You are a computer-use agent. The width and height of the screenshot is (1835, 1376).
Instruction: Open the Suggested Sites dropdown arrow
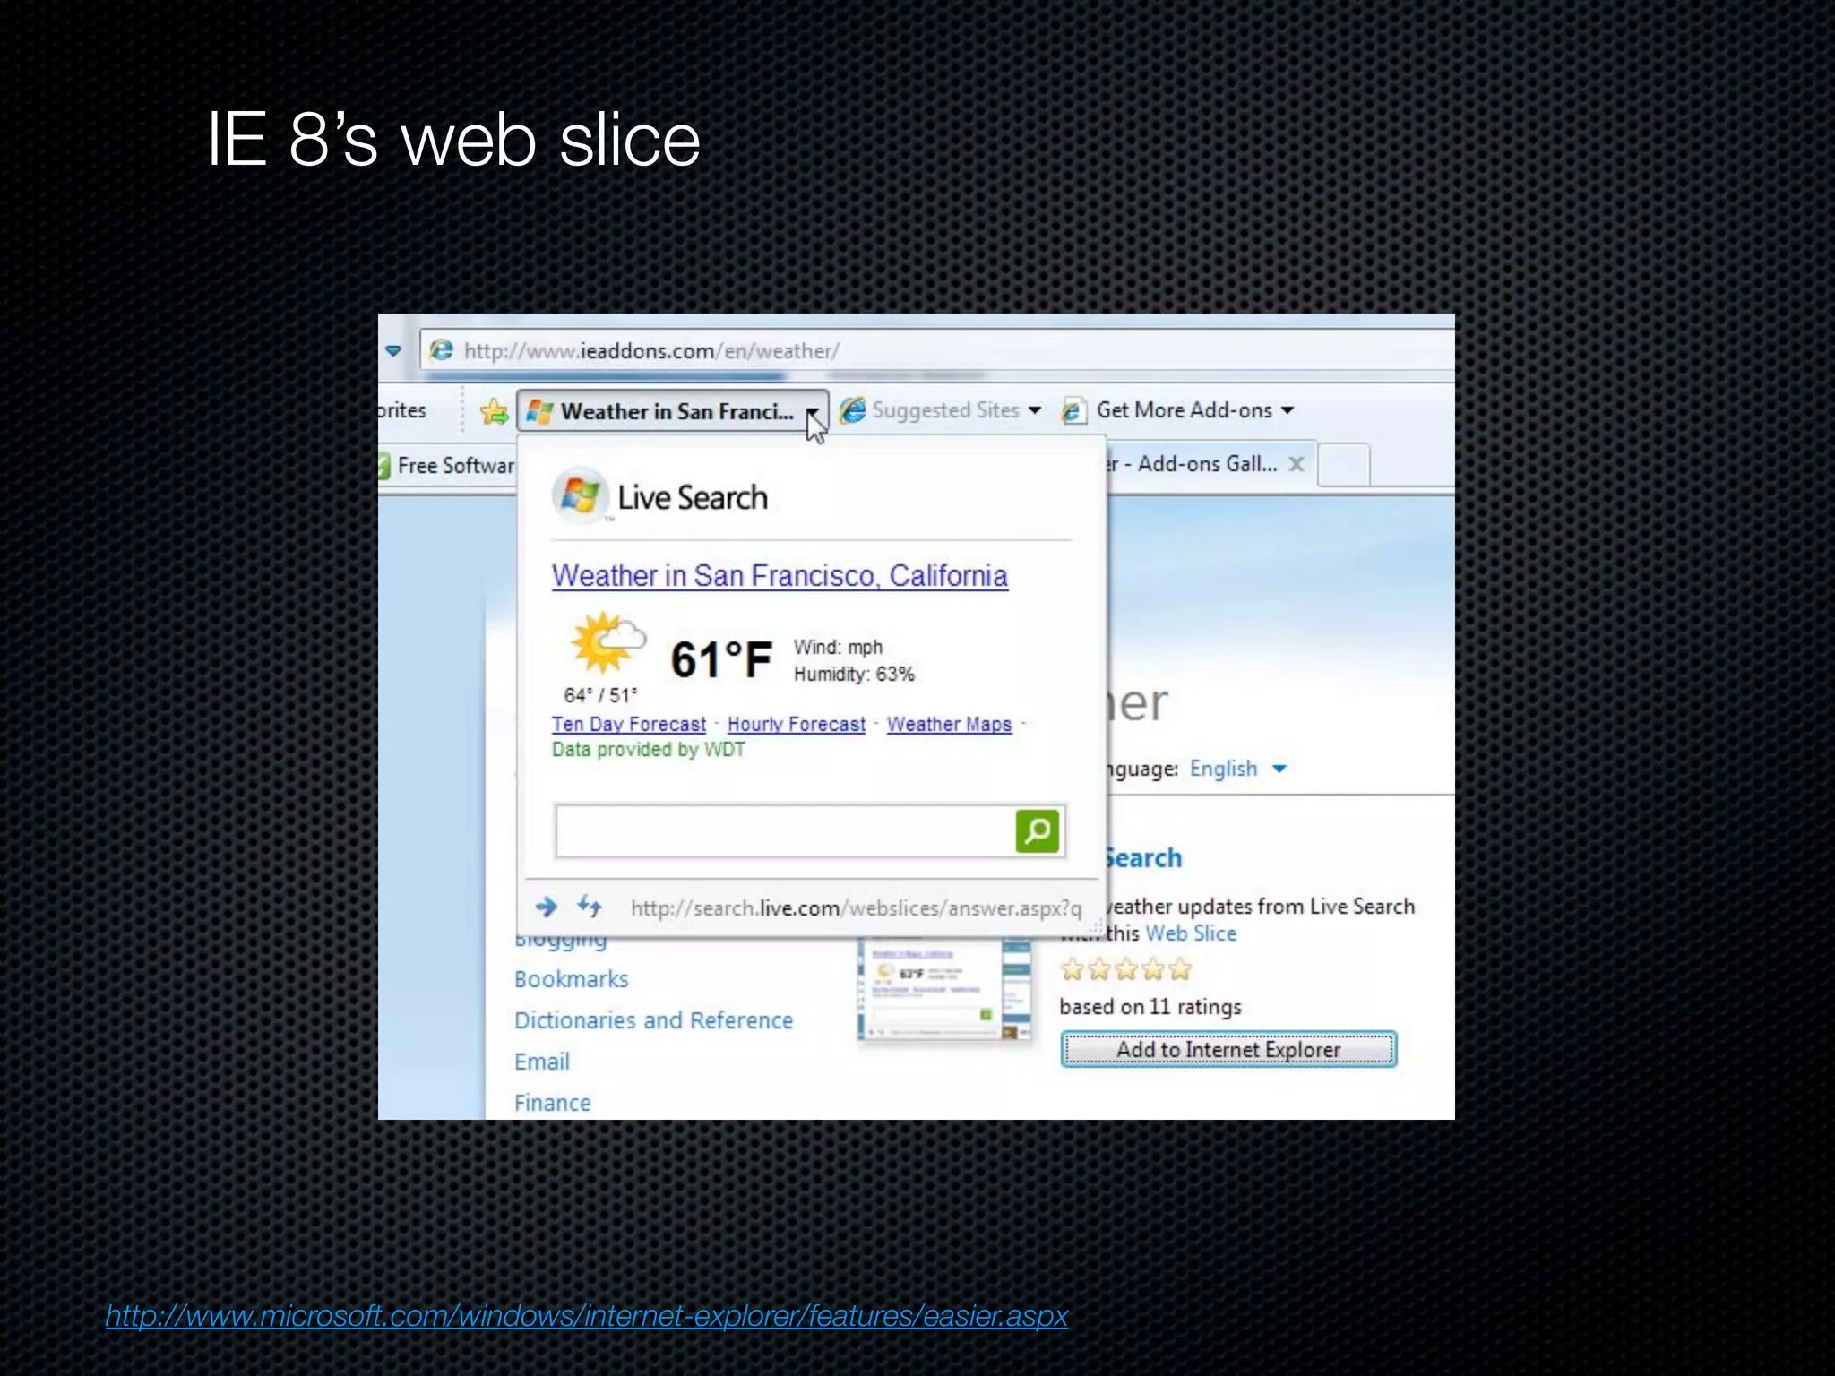(x=1035, y=410)
